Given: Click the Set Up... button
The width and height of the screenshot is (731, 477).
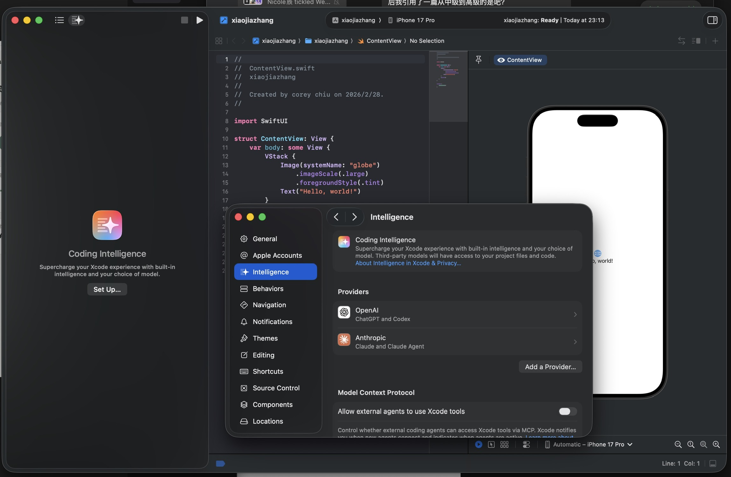Looking at the screenshot, I should click(x=107, y=289).
